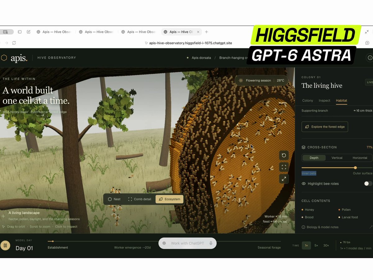Click the Work with ChatGPT input field
This screenshot has height=280, width=373.
pyautogui.click(x=187, y=243)
